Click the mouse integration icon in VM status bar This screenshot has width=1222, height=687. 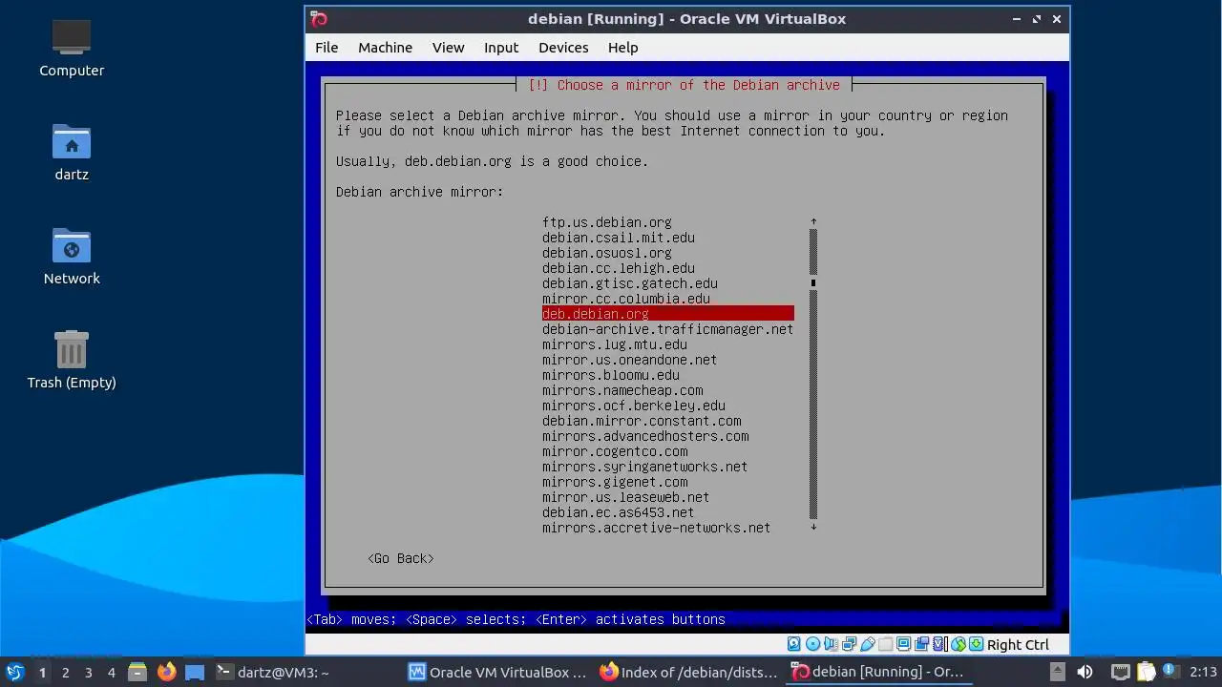tap(959, 645)
